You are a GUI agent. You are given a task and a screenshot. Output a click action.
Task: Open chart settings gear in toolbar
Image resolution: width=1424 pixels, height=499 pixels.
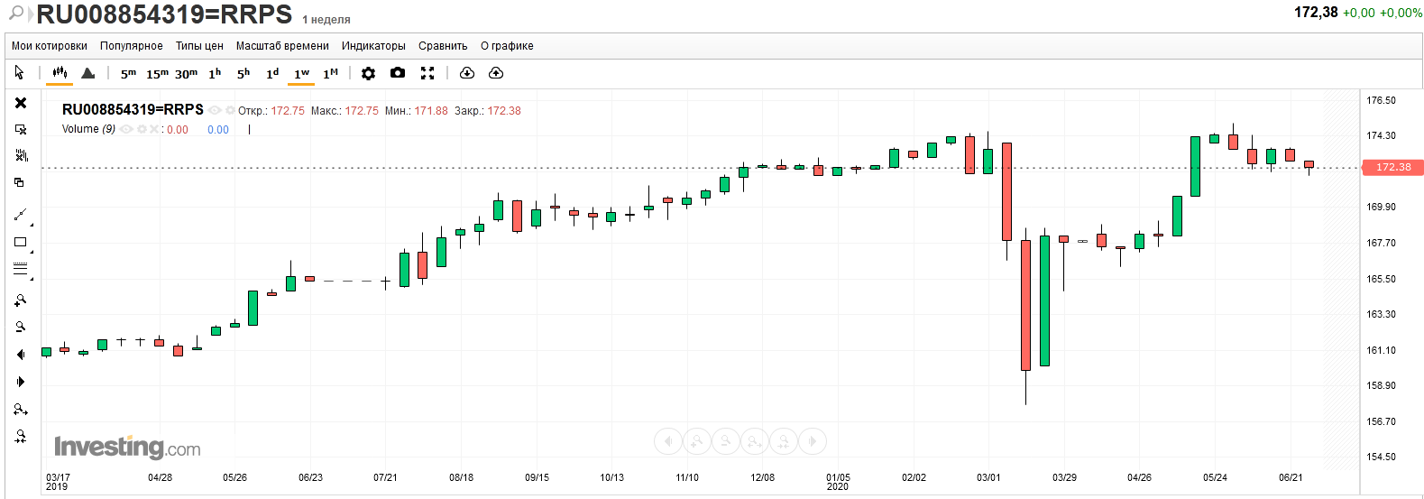pos(368,73)
